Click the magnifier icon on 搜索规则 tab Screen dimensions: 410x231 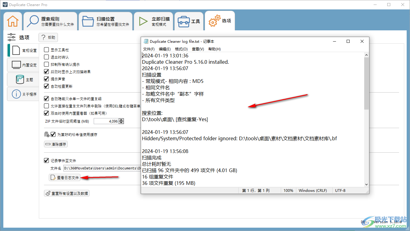click(x=32, y=21)
